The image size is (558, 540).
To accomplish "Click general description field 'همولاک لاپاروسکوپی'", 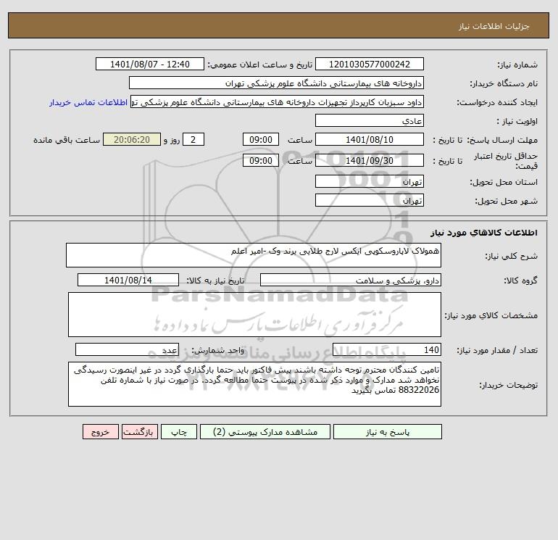I will [x=254, y=255].
